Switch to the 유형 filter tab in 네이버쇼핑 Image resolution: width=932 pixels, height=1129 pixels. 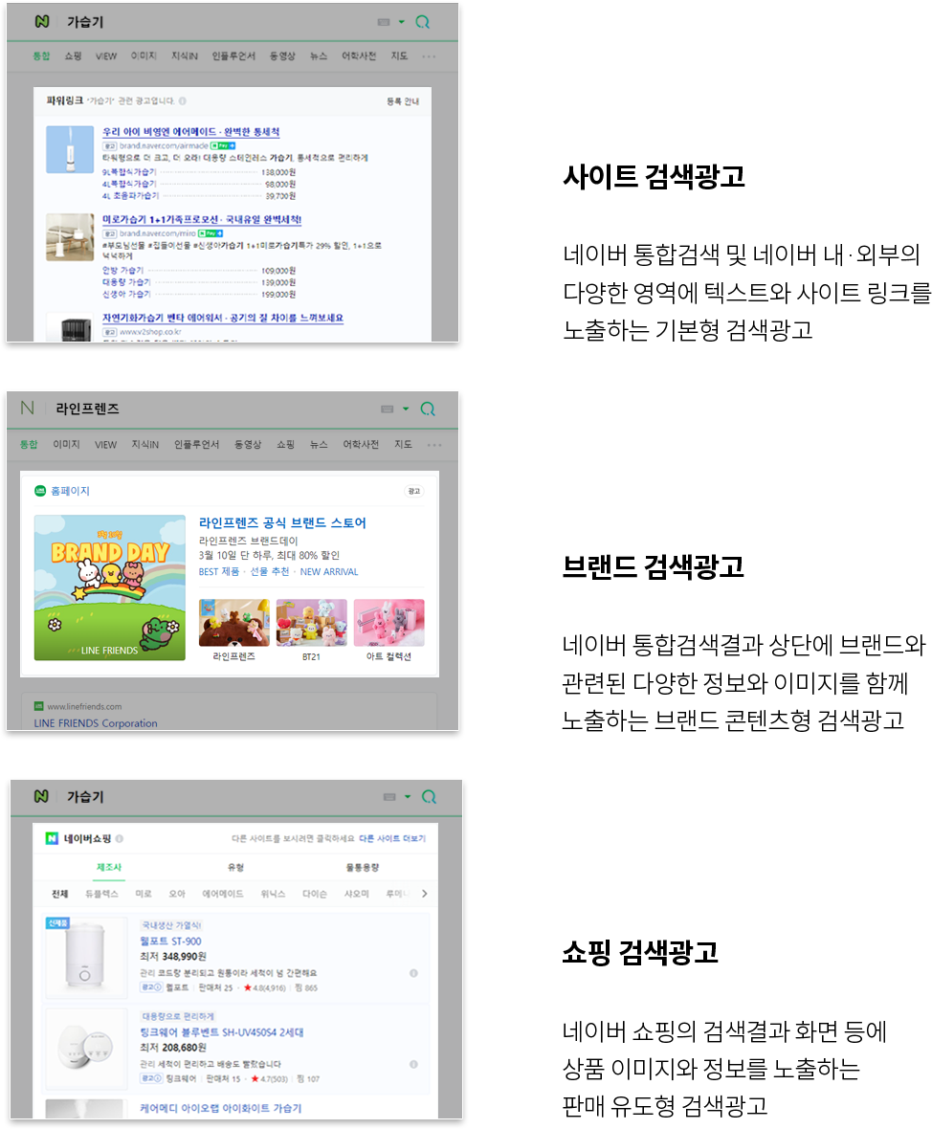(x=235, y=867)
